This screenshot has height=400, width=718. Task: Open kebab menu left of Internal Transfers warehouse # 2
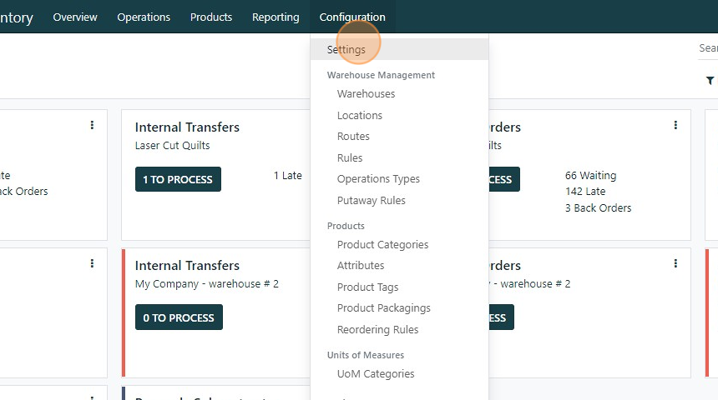92,263
